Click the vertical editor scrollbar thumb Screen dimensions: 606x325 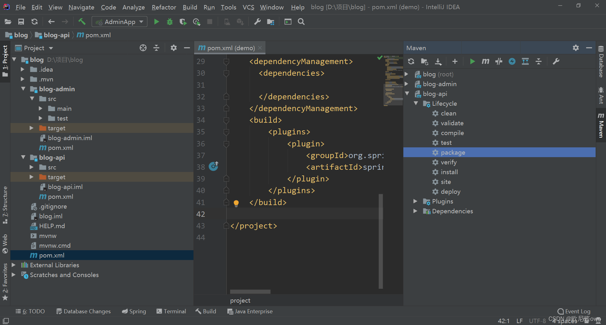(381, 241)
